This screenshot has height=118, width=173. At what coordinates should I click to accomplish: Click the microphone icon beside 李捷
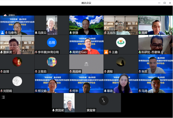[x=71, y=33]
